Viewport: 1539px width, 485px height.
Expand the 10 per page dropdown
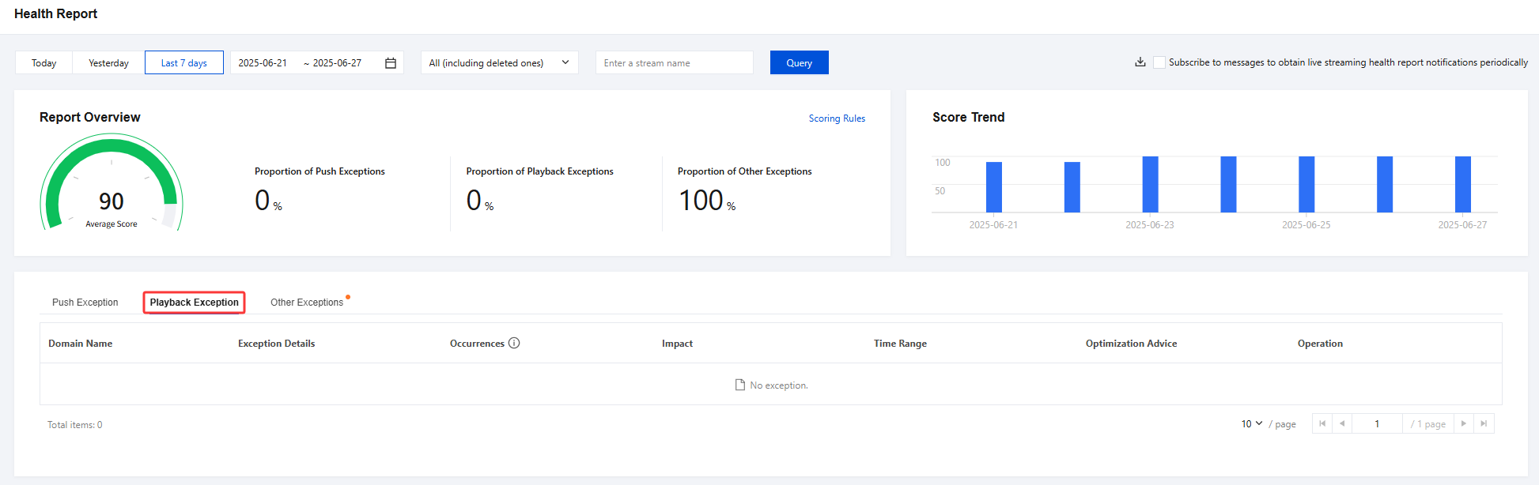(1251, 424)
